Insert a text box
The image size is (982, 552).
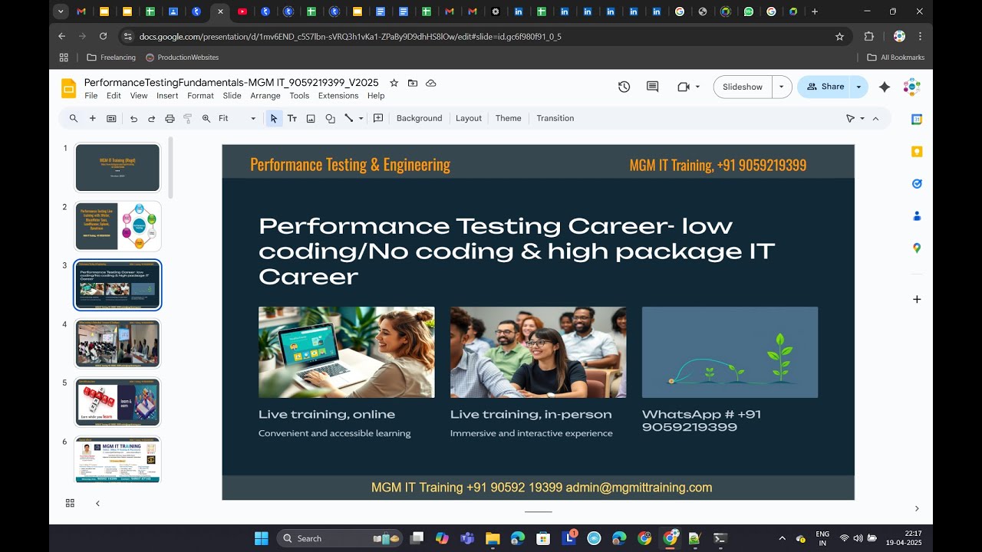[292, 118]
